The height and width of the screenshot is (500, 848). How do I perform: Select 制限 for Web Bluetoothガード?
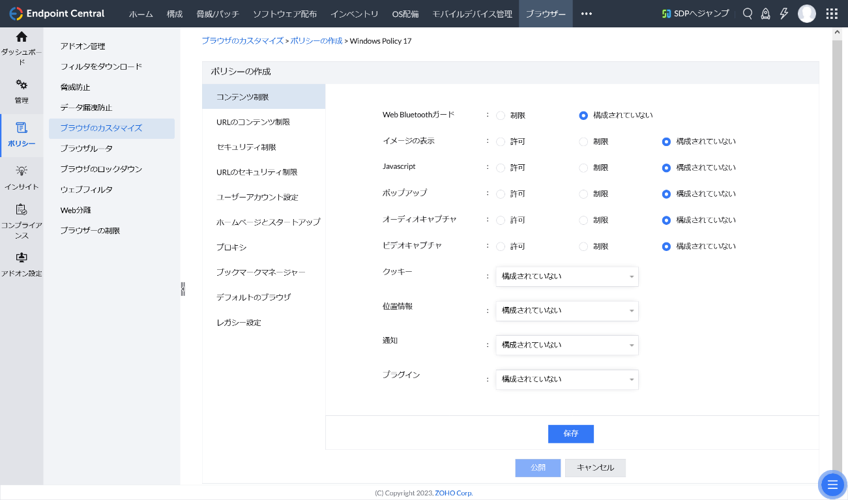pos(501,115)
